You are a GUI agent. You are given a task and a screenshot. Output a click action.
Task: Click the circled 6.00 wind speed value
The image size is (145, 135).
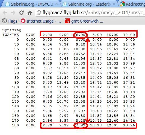tap(80, 35)
